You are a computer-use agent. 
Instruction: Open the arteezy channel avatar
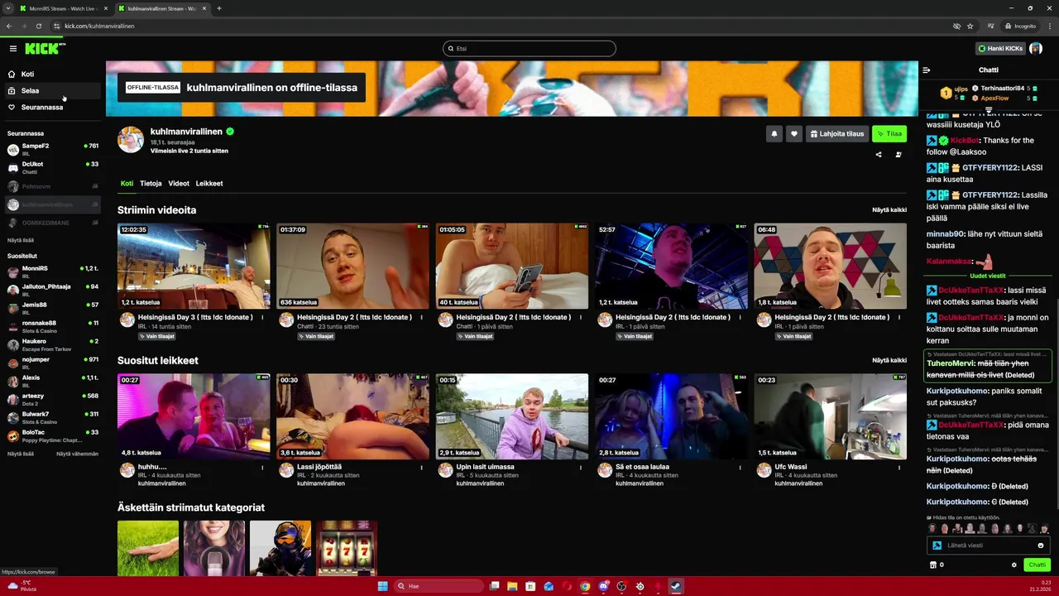pos(13,399)
